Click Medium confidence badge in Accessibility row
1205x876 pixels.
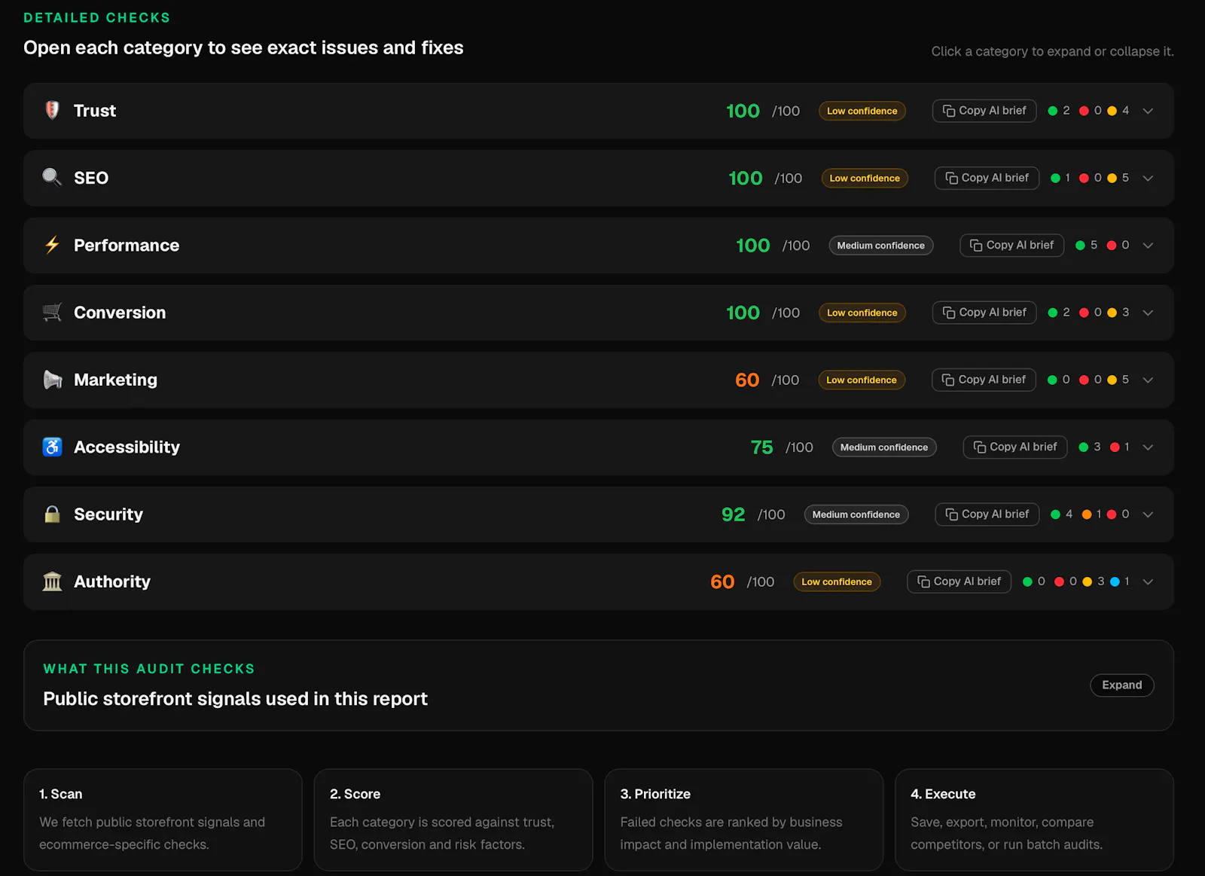tap(884, 447)
